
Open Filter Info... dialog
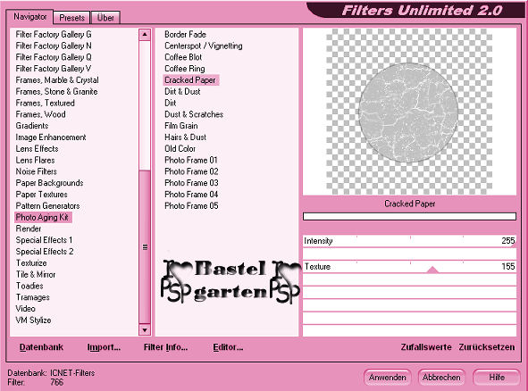coord(165,347)
